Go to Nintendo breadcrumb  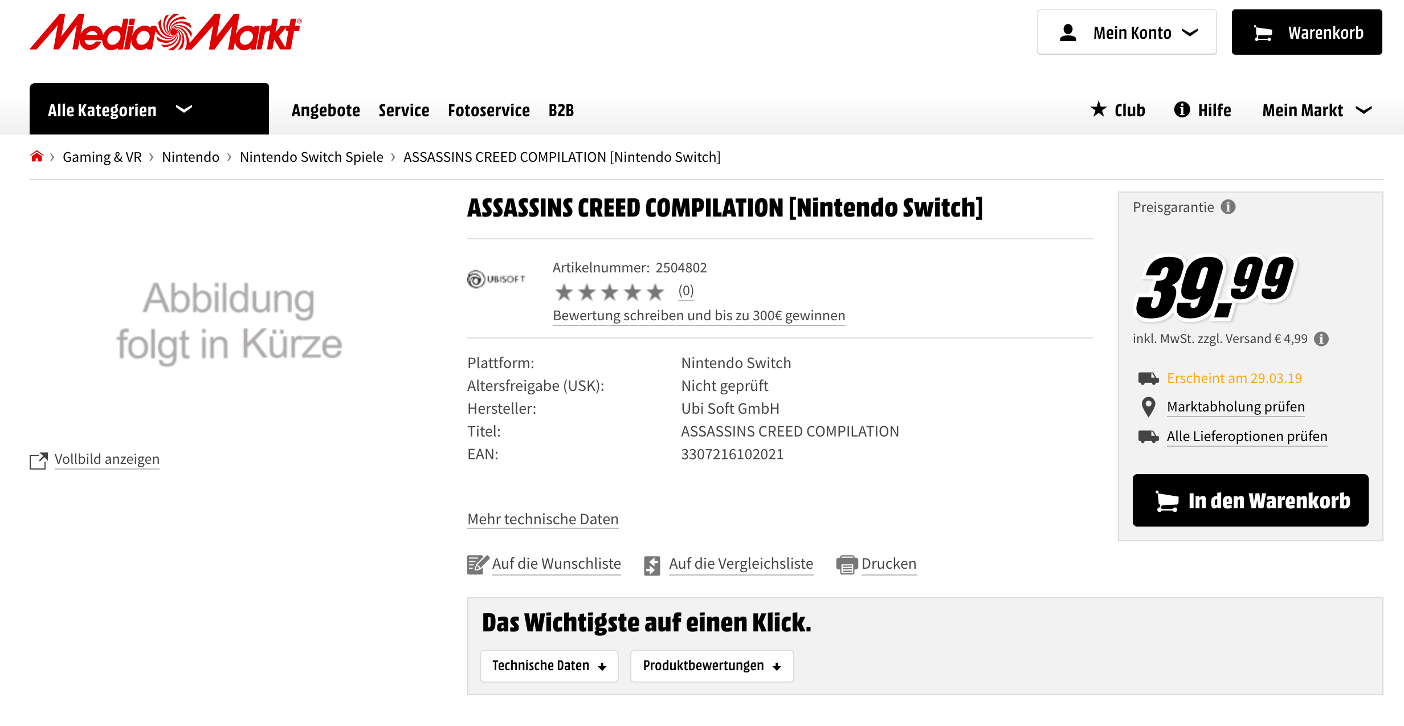[x=191, y=157]
